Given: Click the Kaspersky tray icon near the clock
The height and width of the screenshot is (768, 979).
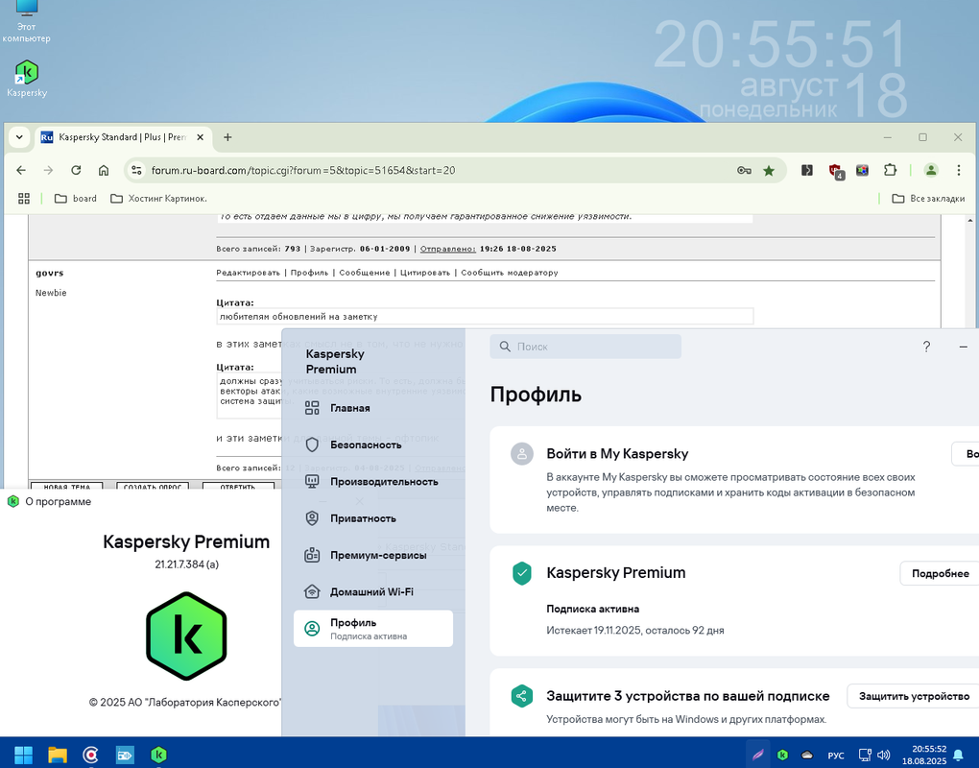Looking at the screenshot, I should pyautogui.click(x=782, y=755).
